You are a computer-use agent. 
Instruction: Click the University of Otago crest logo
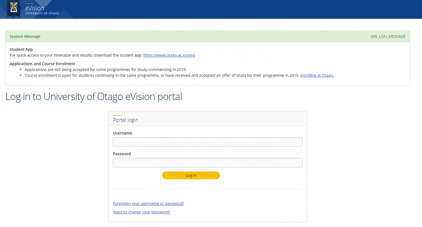tap(14, 8)
